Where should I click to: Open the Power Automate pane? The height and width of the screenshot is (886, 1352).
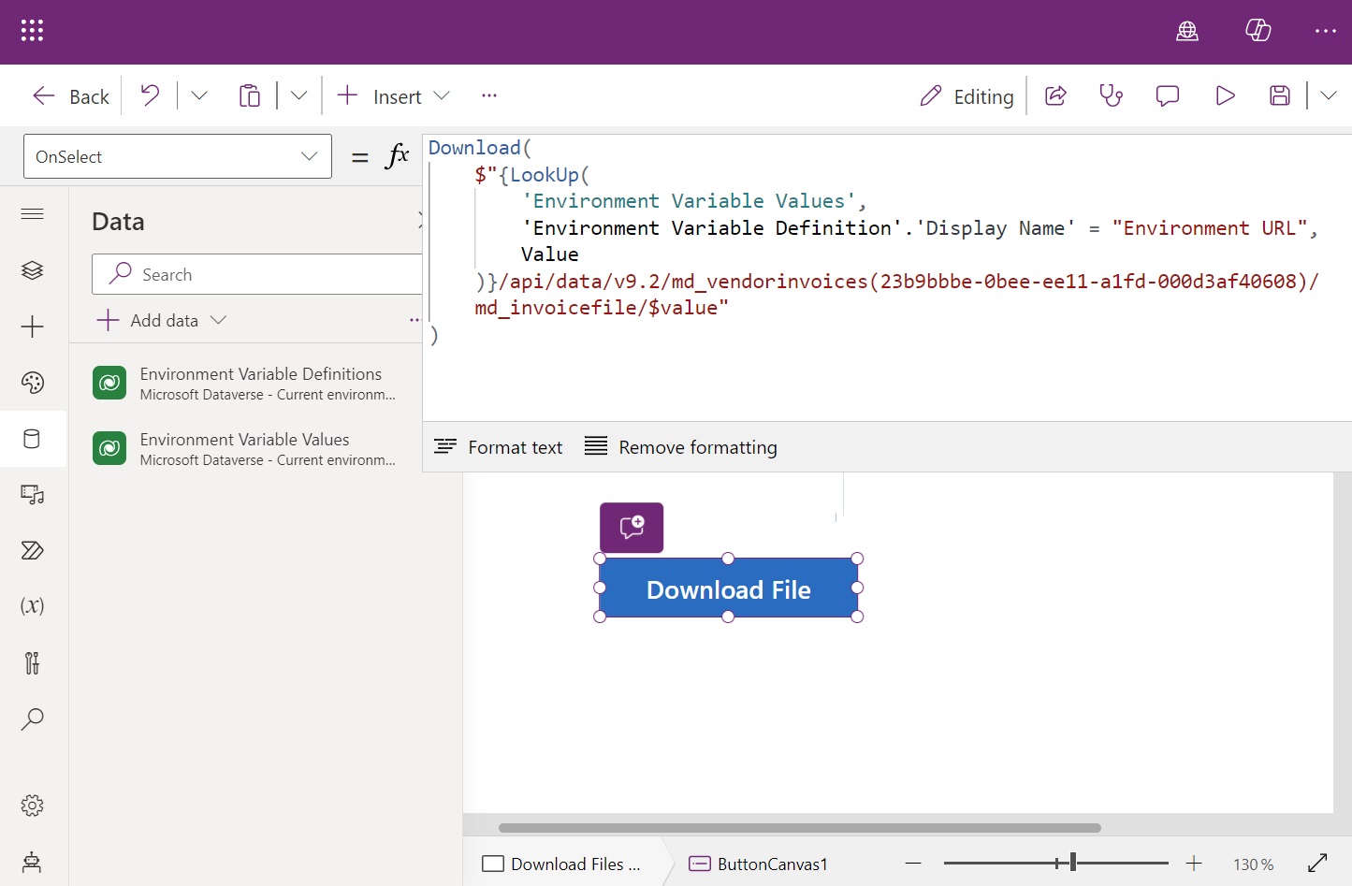pyautogui.click(x=33, y=550)
